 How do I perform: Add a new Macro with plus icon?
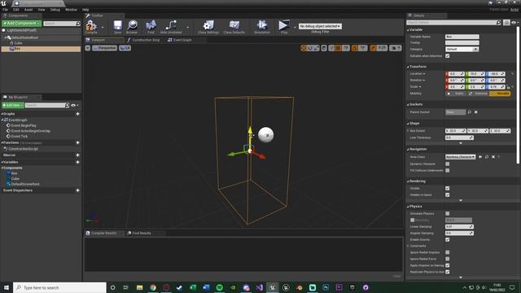click(77, 155)
